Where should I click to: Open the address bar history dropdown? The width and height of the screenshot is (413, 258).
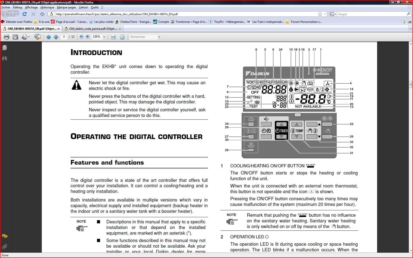[325, 14]
